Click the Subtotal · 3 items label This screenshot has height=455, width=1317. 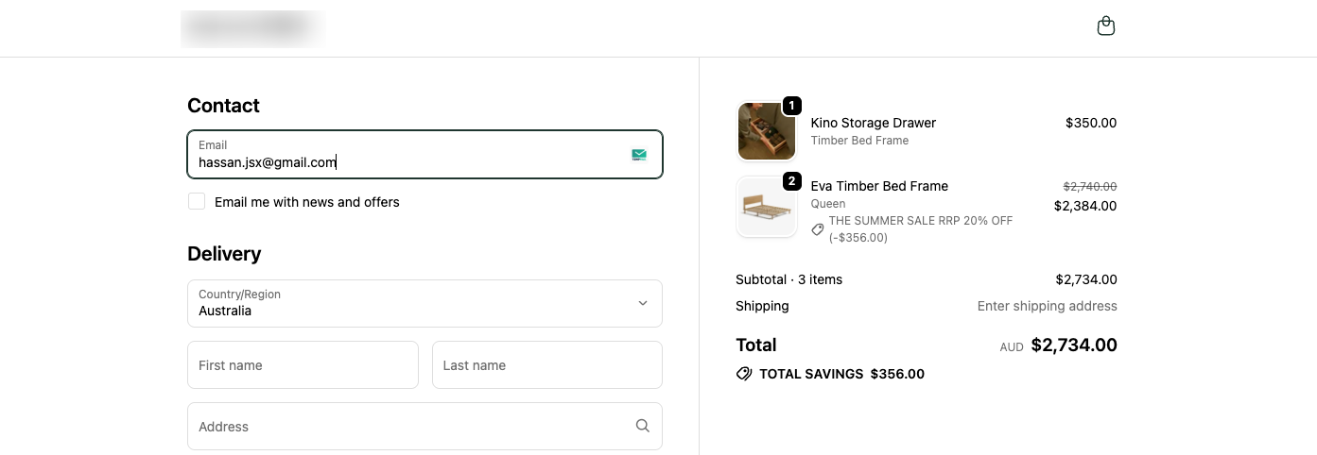[x=788, y=279]
